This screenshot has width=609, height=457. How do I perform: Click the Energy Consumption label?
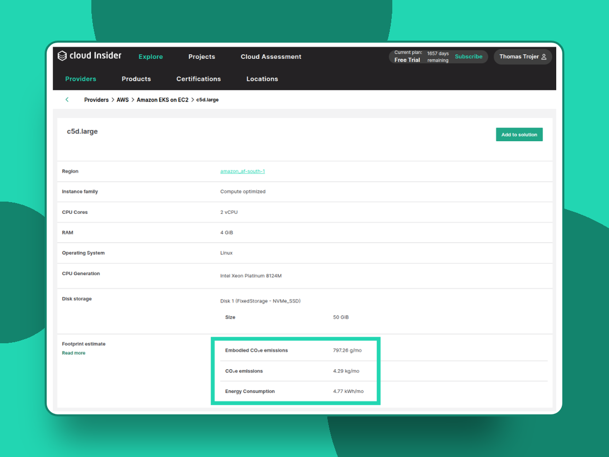(x=250, y=391)
